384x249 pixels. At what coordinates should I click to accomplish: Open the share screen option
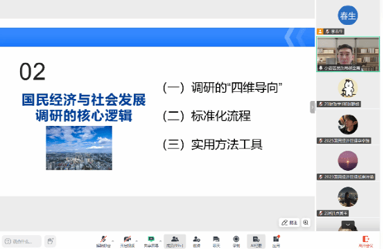151,241
